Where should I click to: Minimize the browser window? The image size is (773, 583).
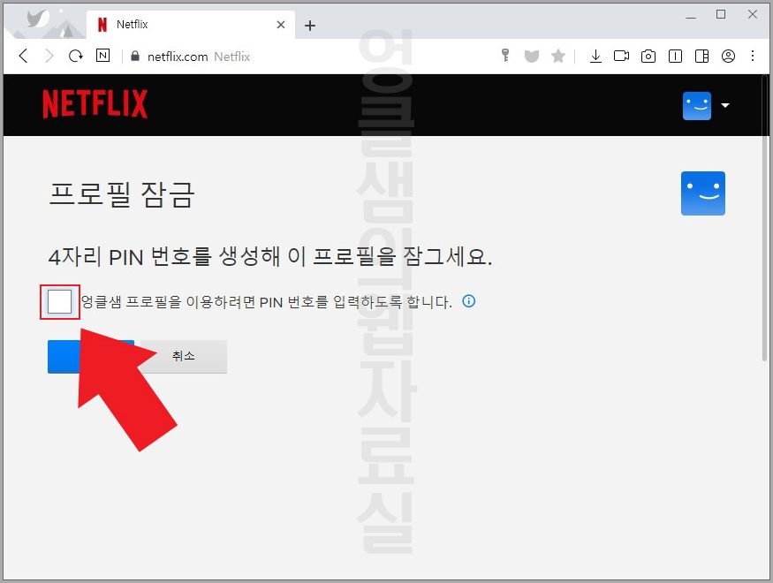(x=691, y=16)
